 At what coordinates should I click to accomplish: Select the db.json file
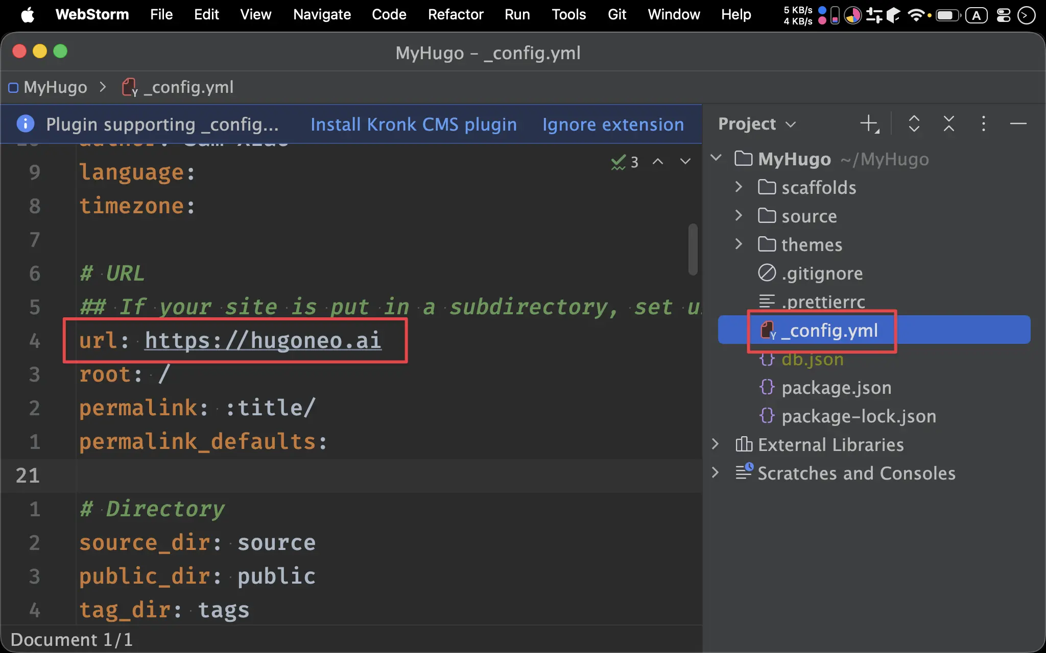click(801, 359)
